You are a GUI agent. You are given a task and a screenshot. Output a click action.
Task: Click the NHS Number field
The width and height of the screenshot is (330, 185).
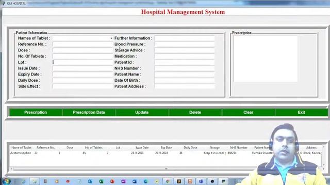185,68
